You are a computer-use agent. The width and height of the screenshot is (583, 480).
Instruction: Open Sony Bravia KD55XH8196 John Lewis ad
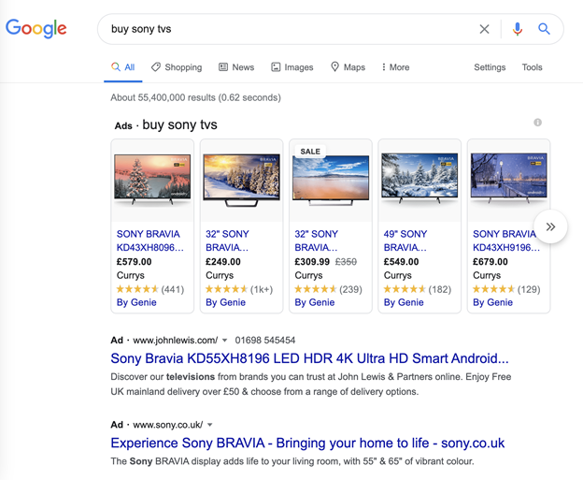310,358
